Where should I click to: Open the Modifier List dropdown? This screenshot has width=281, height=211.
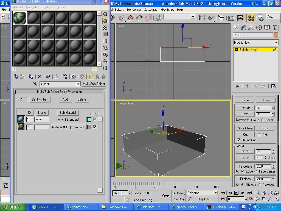276,43
